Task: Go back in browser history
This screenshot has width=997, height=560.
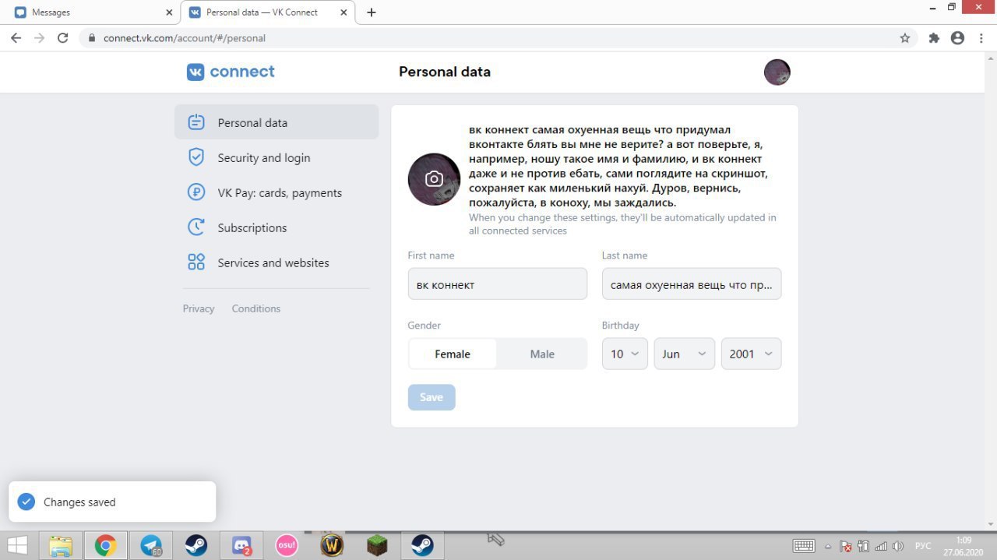Action: (x=16, y=37)
